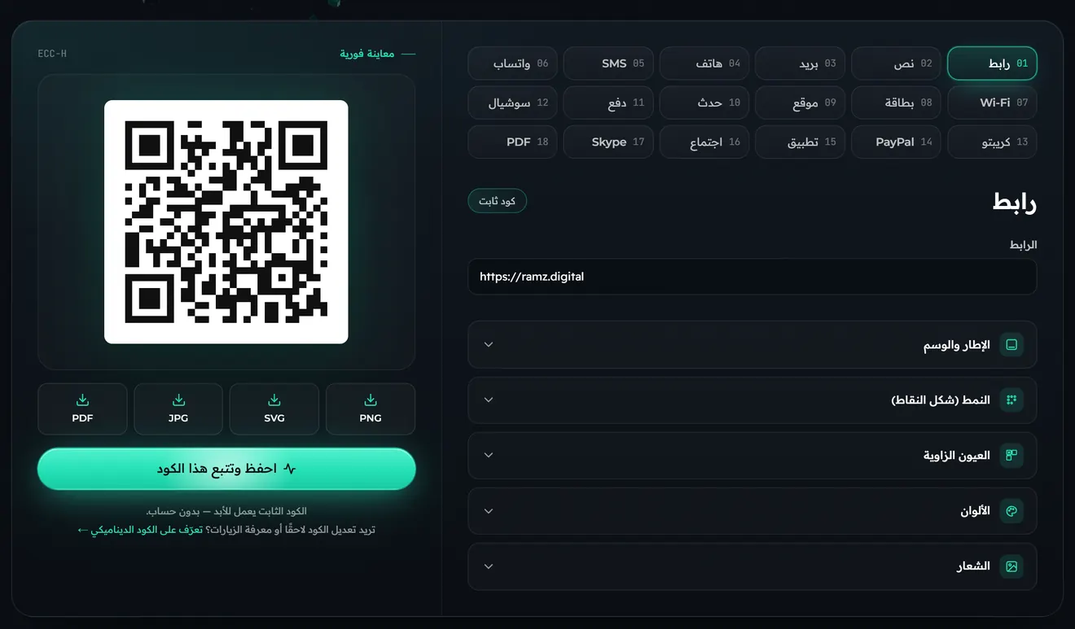This screenshot has height=629, width=1075.
Task: Click the الرابط URL input field
Action: [752, 277]
